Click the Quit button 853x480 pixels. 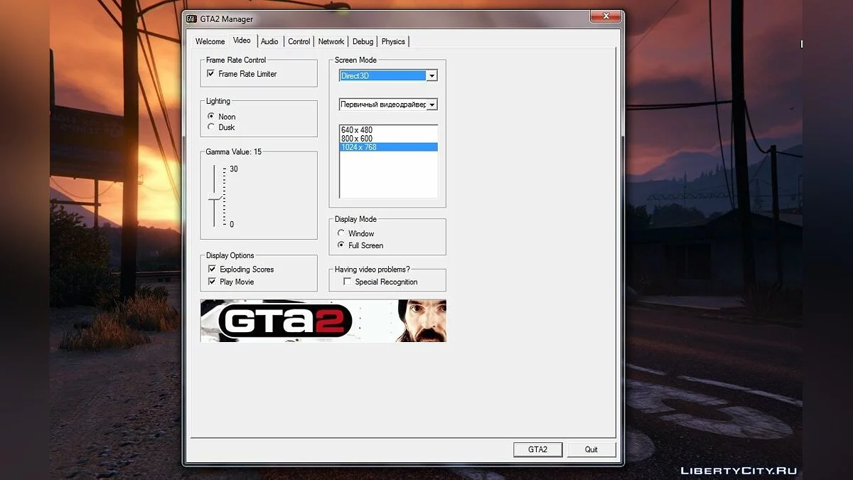click(591, 449)
